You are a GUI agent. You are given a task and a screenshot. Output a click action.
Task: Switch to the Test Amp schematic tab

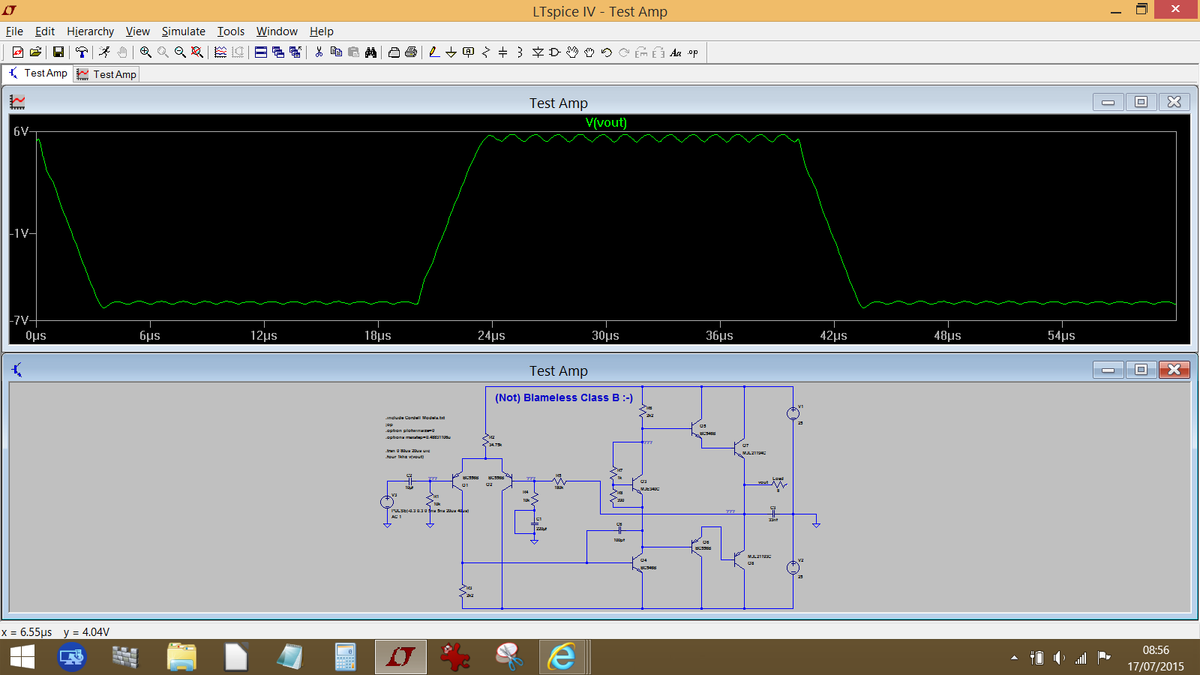pos(37,73)
